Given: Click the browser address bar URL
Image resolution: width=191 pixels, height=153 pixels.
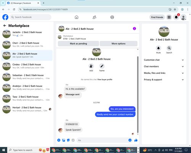Looking at the screenshot, I should point(45,9).
